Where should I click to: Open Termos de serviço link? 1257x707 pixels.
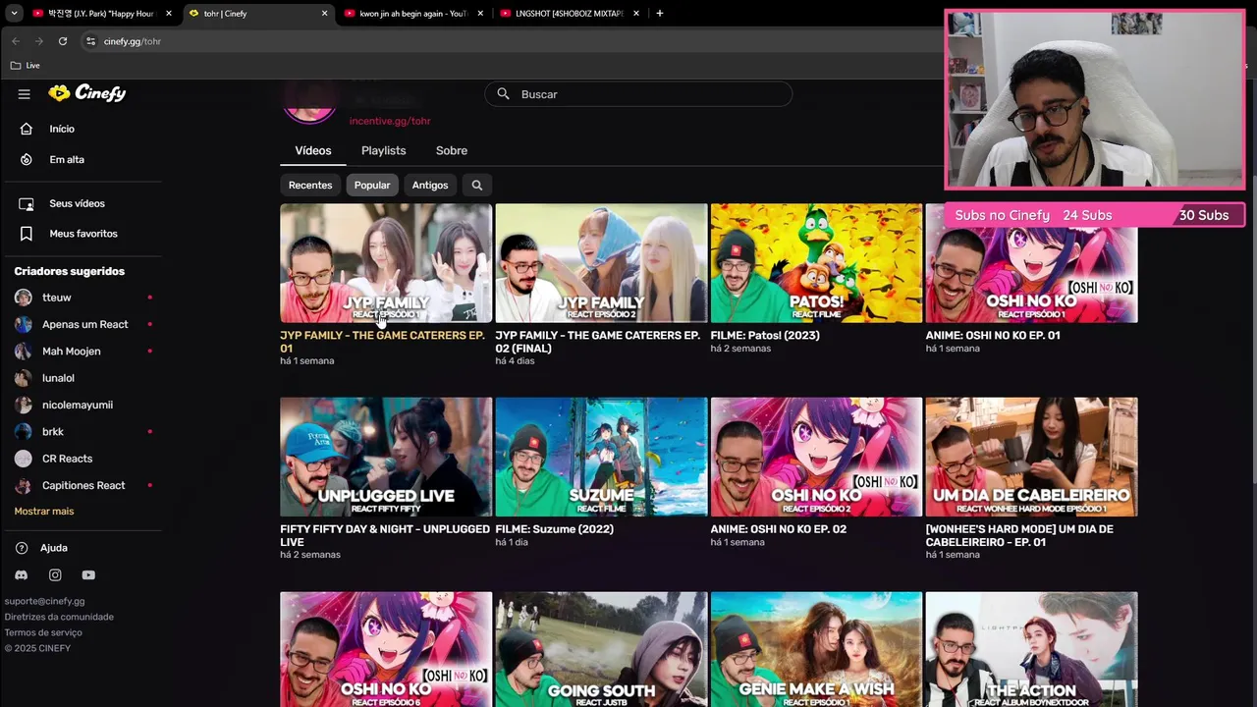pos(43,632)
